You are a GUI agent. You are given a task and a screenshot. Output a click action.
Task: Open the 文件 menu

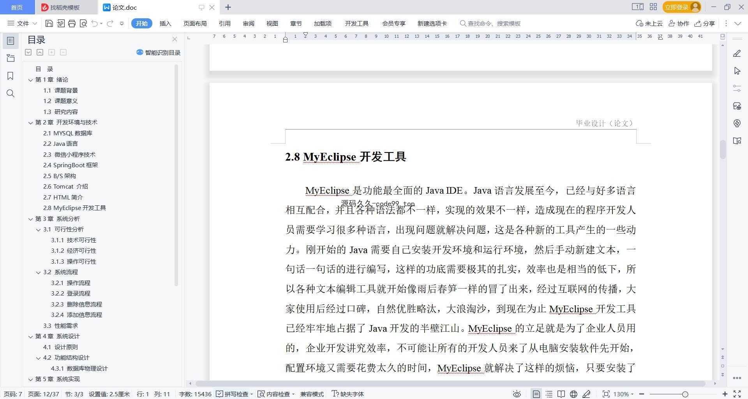click(22, 23)
